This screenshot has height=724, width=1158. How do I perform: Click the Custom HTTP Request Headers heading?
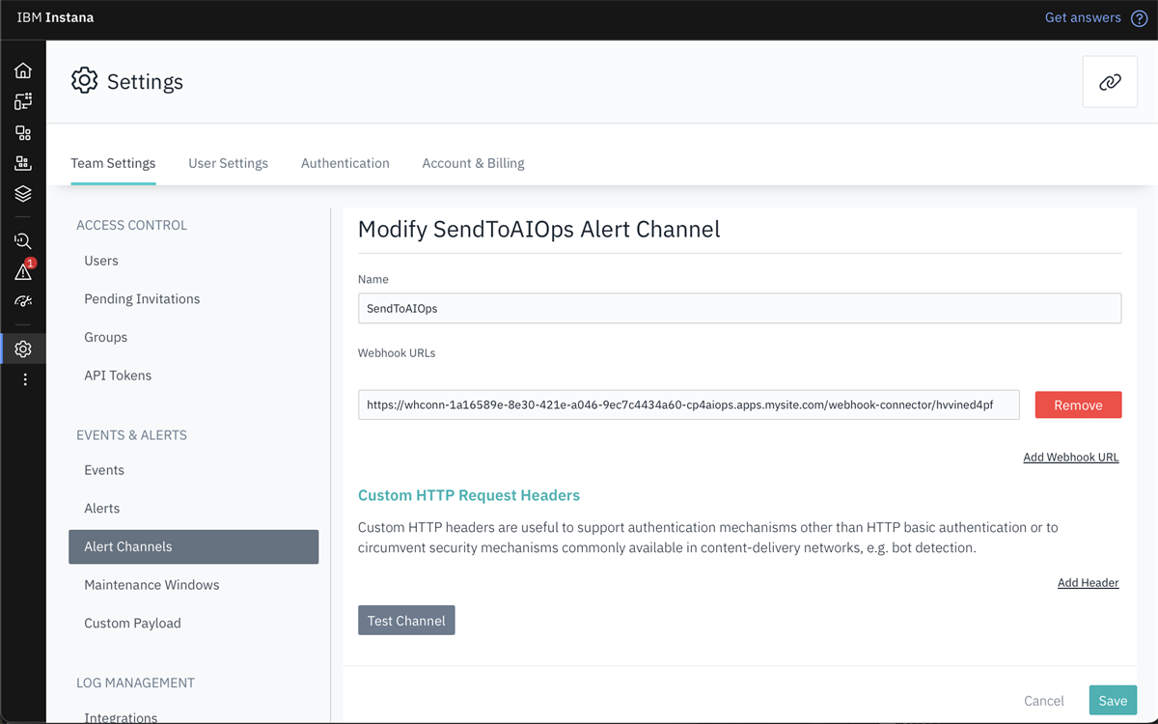click(x=469, y=495)
